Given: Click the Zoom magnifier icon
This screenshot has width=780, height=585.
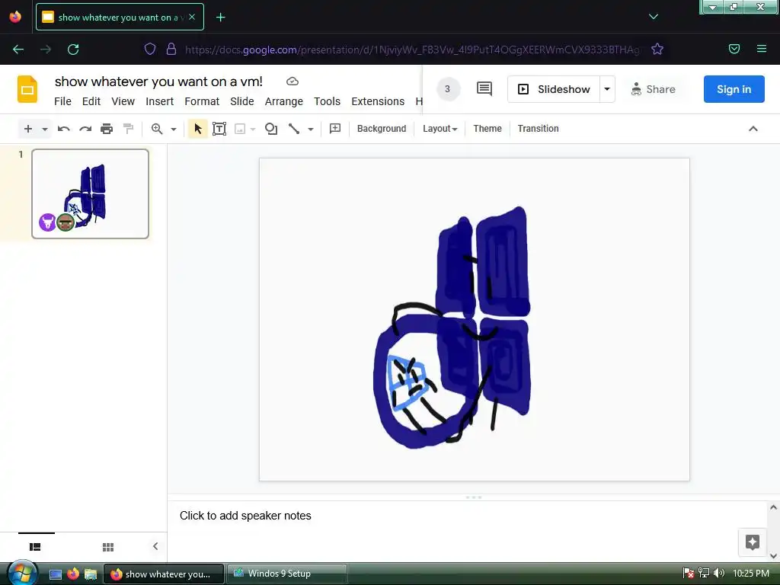Looking at the screenshot, I should (x=157, y=129).
